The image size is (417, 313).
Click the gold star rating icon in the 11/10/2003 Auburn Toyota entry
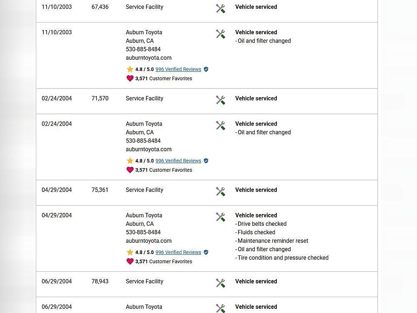(x=130, y=69)
